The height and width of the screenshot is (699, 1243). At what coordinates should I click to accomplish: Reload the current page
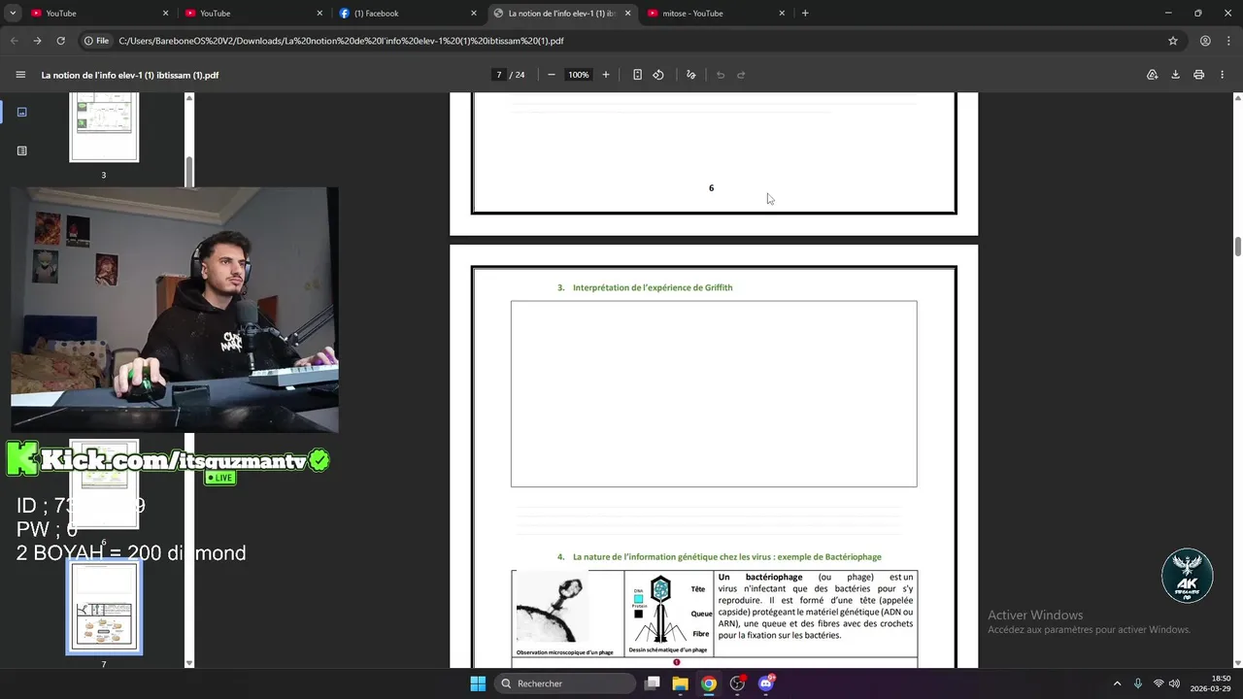coord(60,41)
